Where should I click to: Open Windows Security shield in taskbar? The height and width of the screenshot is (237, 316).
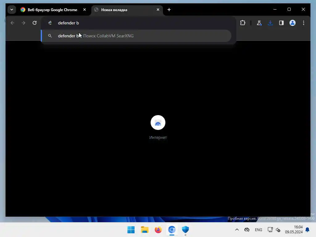point(185,230)
